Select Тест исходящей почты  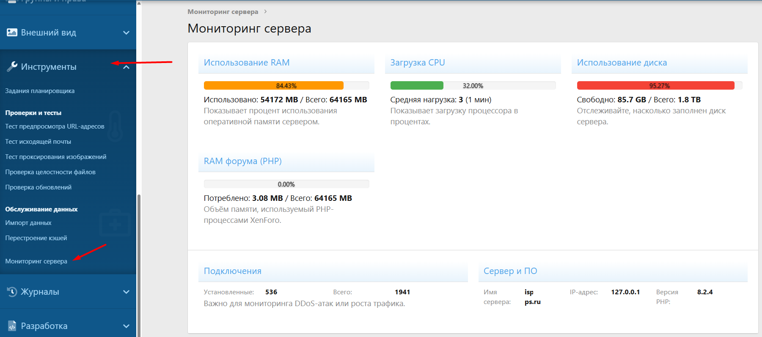click(38, 142)
